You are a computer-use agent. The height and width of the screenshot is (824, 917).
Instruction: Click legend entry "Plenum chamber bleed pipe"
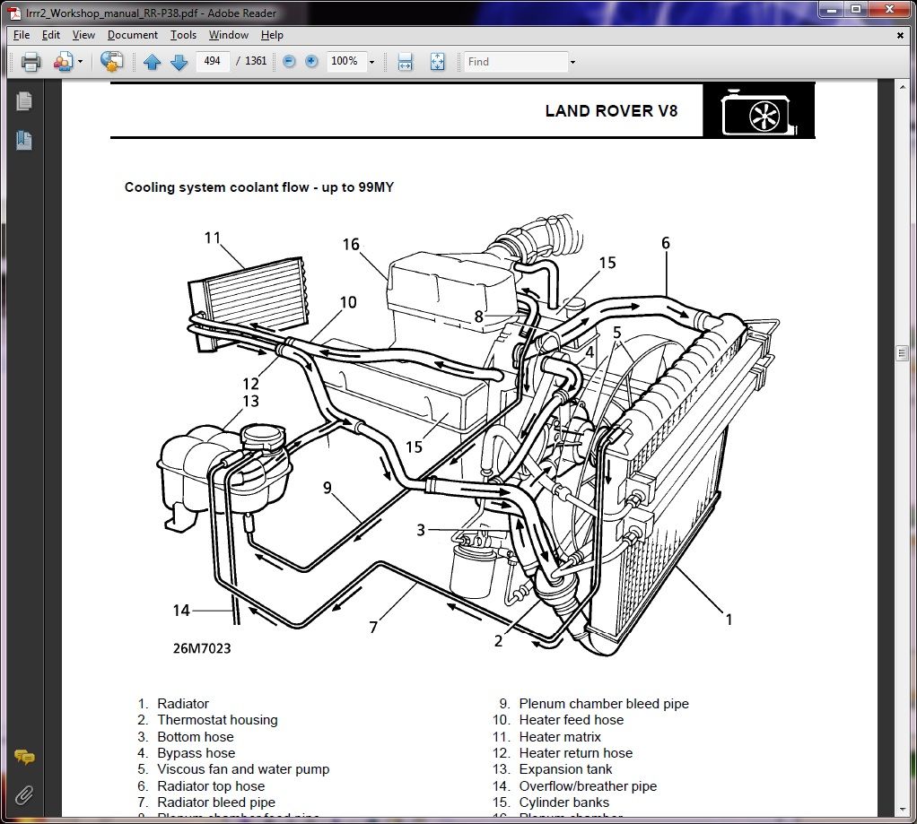(604, 704)
